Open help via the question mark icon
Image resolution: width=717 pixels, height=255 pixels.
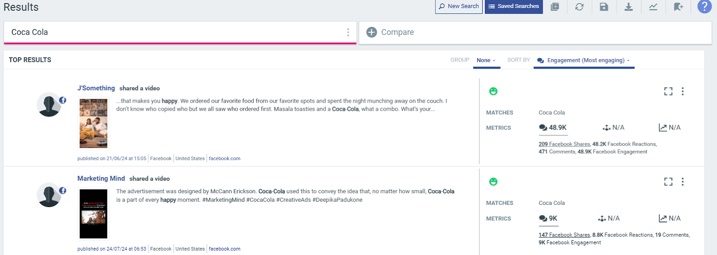tap(704, 6)
